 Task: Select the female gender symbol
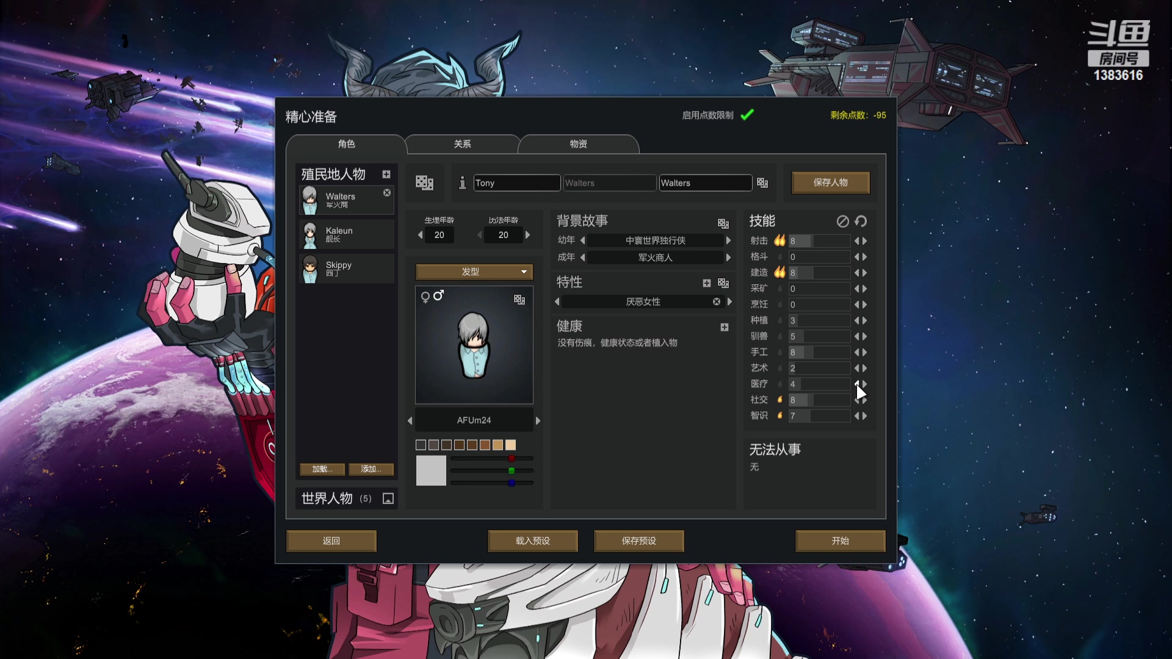tap(425, 297)
